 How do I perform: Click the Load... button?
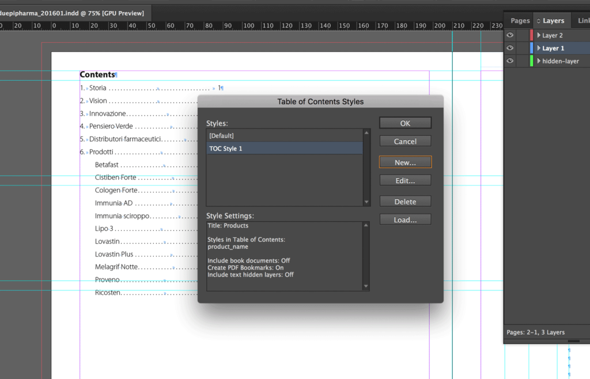[x=405, y=219]
